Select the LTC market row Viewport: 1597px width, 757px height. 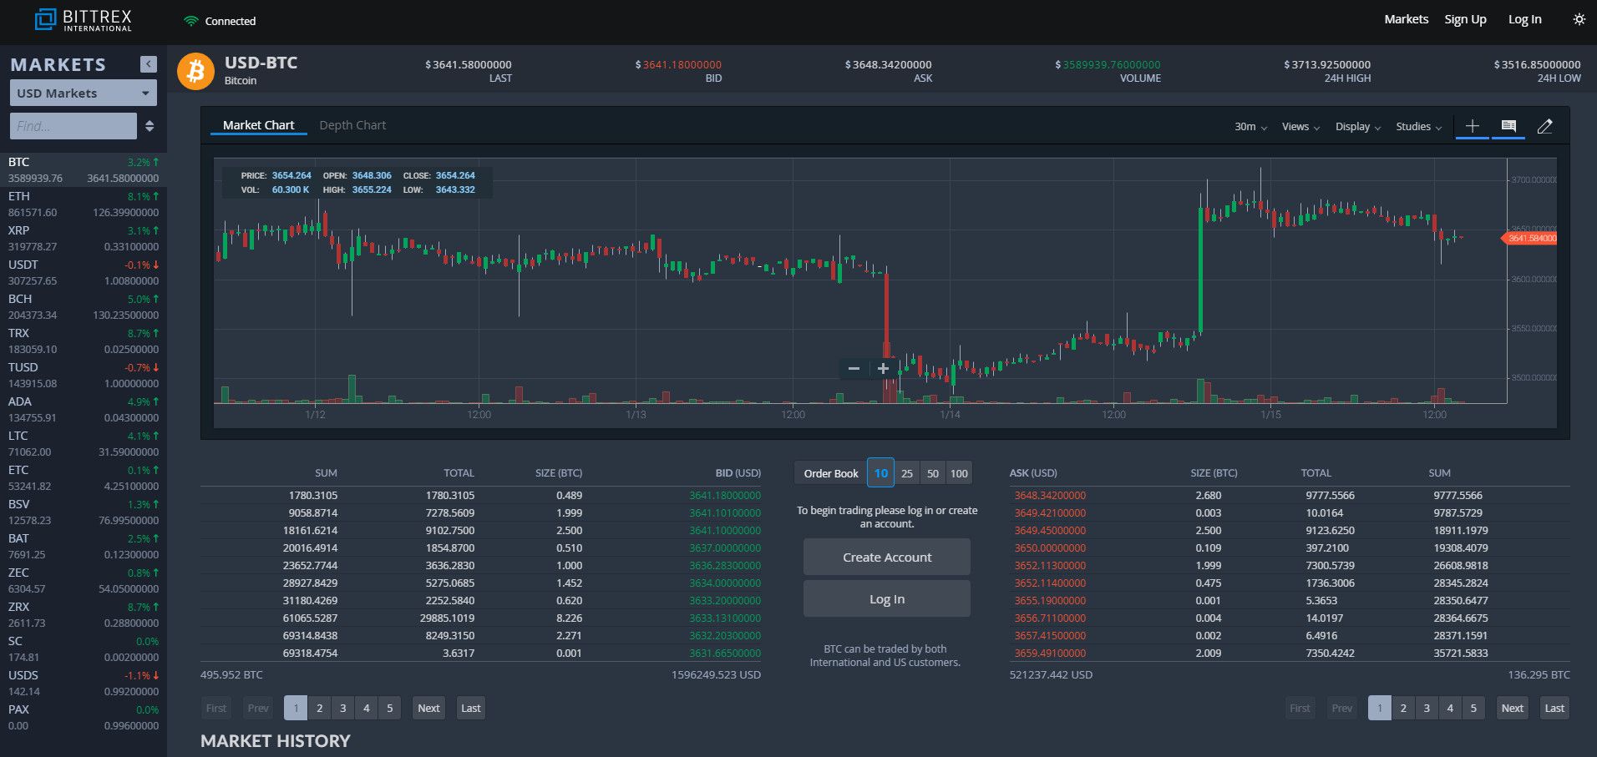click(x=84, y=444)
